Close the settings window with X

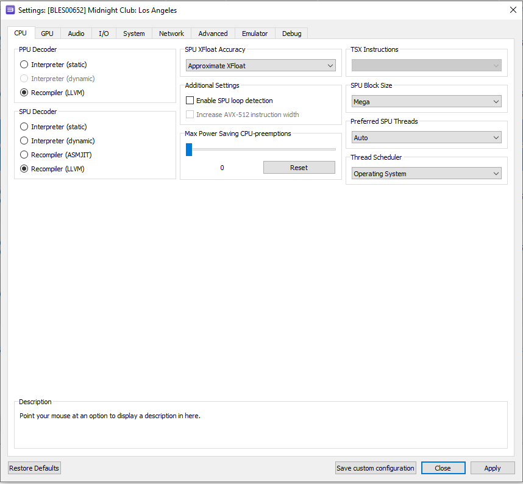click(512, 10)
